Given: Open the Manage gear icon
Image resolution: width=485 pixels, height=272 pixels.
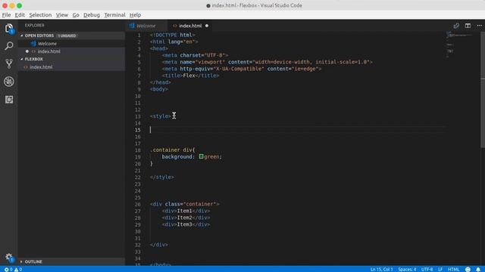Looking at the screenshot, I should [x=9, y=258].
